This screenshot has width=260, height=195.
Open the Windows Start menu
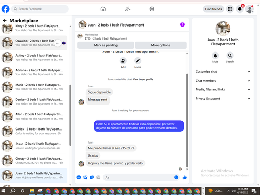coord(3,191)
